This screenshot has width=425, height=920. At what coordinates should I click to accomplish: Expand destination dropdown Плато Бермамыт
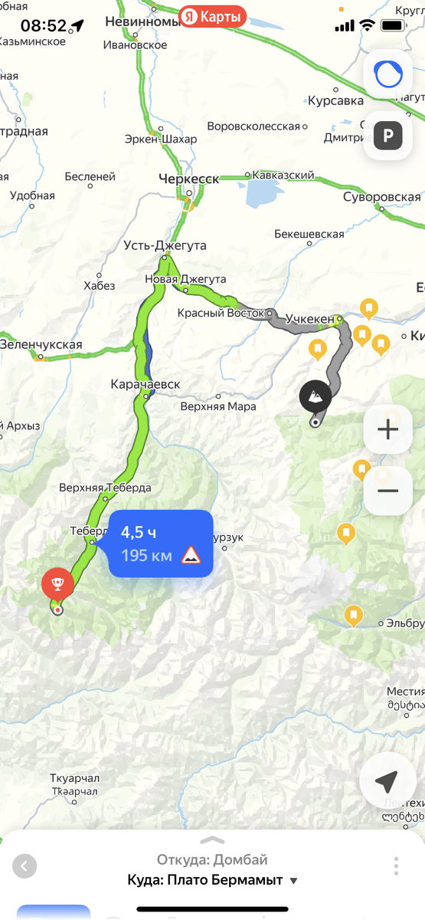point(213,879)
